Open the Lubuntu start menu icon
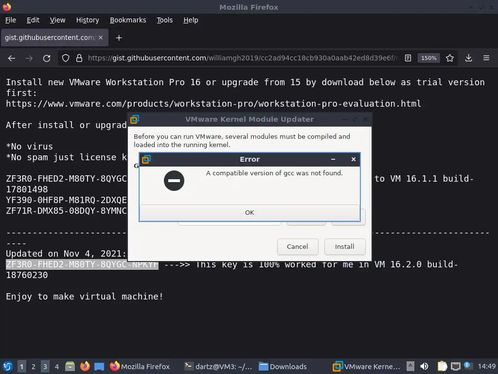 [8, 366]
